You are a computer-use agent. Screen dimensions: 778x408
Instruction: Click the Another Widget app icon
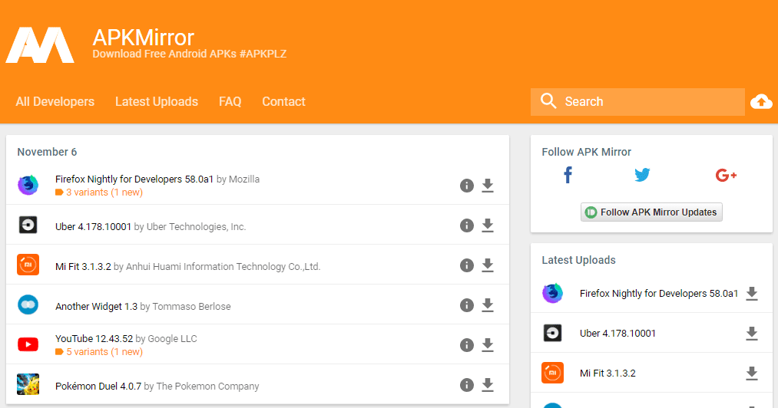(28, 305)
